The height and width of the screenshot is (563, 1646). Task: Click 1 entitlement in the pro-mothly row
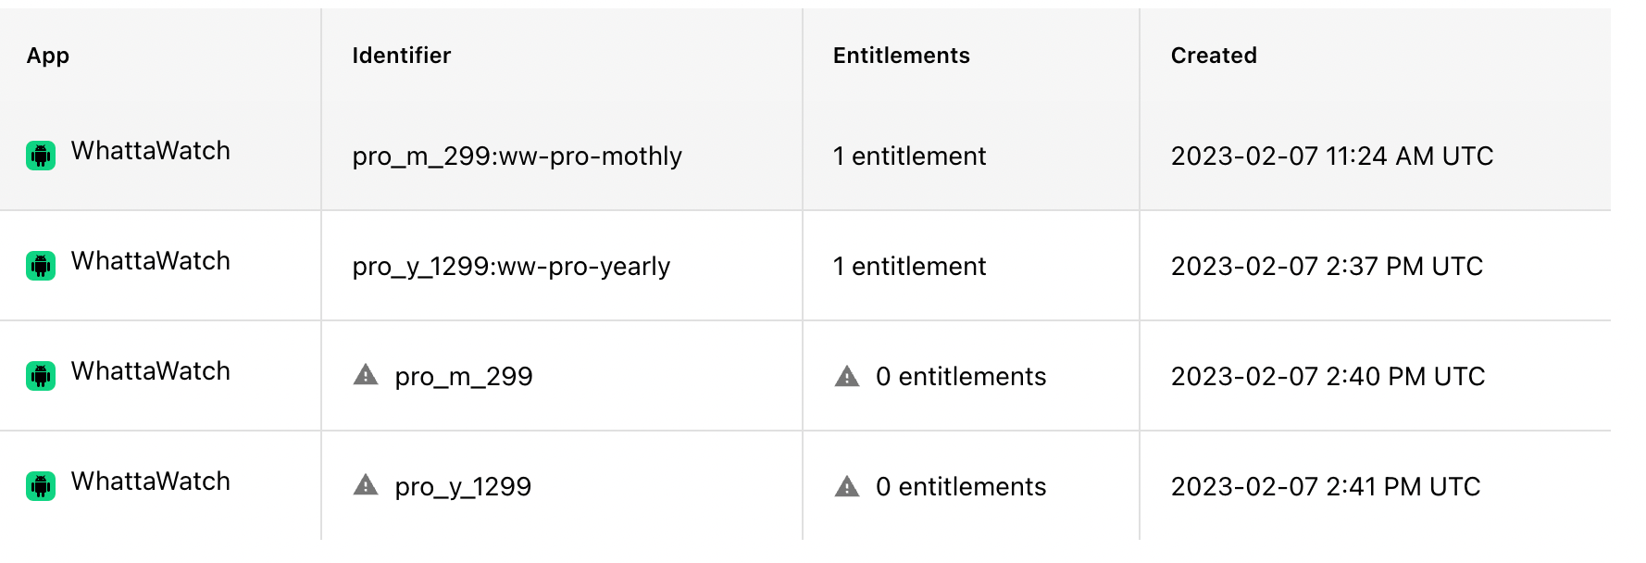(x=910, y=156)
